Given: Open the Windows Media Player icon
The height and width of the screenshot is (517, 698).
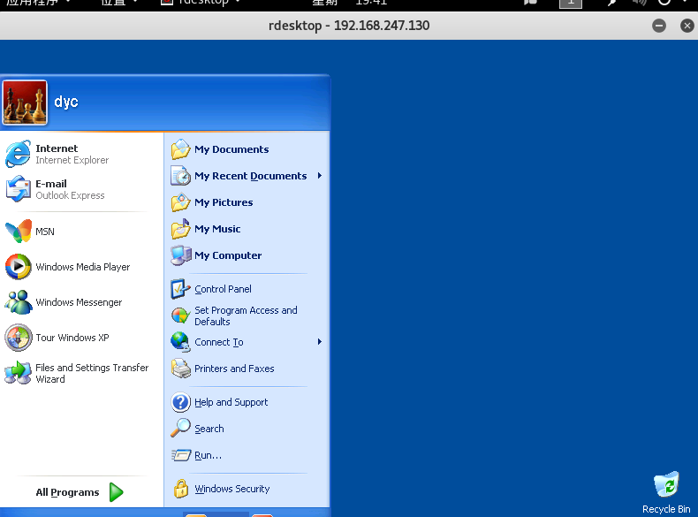Looking at the screenshot, I should click(x=19, y=267).
